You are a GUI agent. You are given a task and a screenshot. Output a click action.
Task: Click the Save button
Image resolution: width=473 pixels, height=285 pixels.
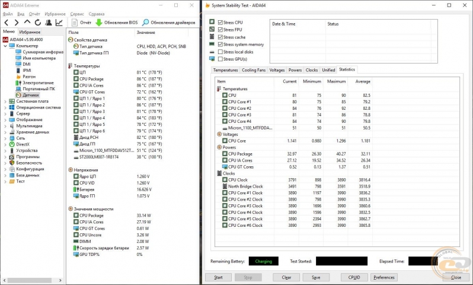[x=316, y=277]
